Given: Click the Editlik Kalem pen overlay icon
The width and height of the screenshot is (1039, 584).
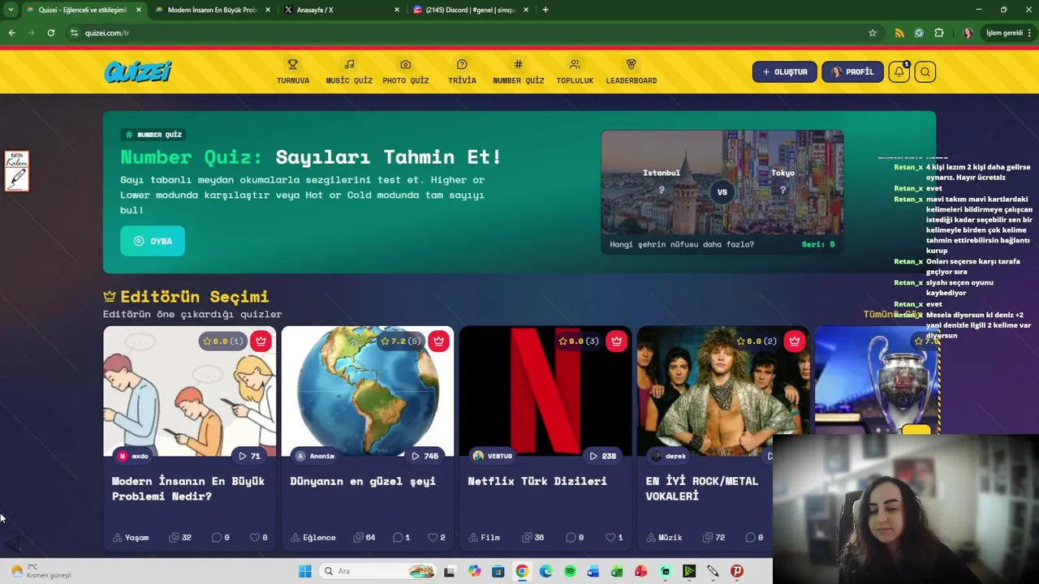Looking at the screenshot, I should click(17, 171).
